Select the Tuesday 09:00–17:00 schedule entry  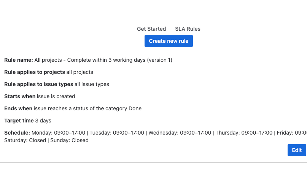coord(117,133)
